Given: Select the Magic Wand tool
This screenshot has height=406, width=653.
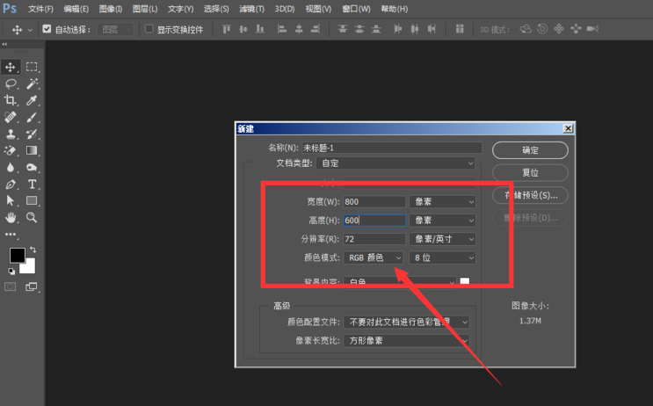Looking at the screenshot, I should (x=32, y=83).
